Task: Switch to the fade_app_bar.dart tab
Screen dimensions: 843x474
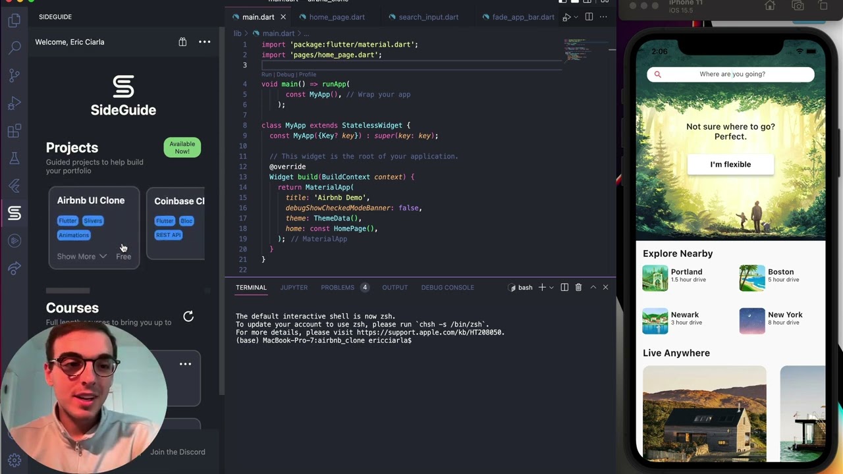Action: 523,17
